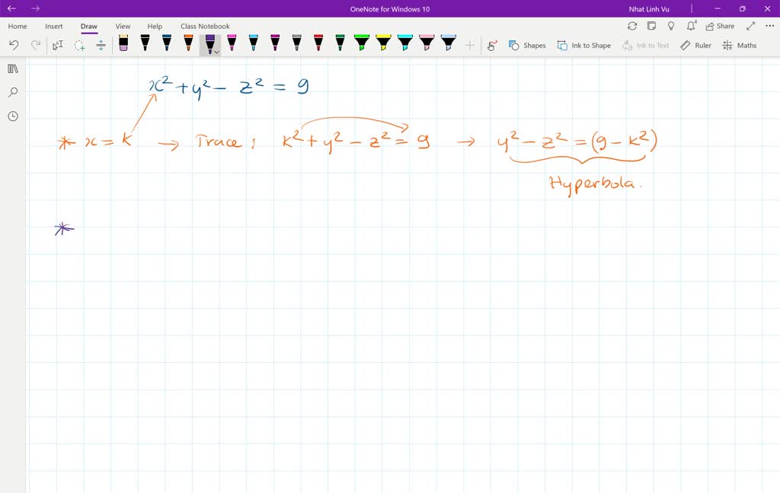Pick the Eraser tool

pos(123,45)
